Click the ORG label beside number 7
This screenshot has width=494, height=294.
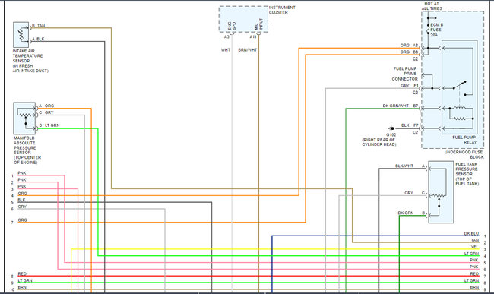[22, 220]
